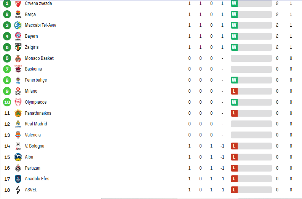Click the Maccabi Tel-Aviv logo

18,25
